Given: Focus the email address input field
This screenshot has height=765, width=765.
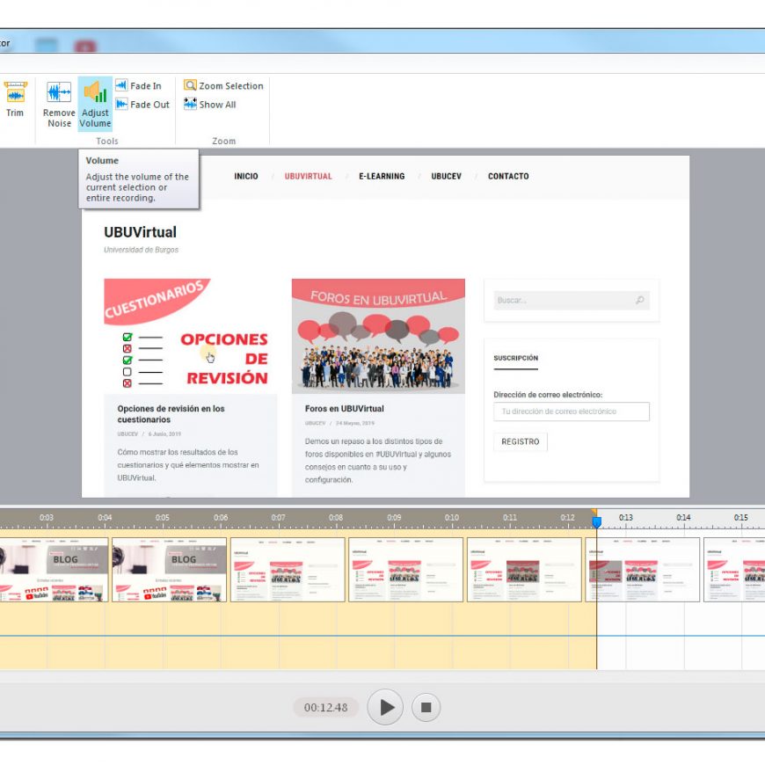Looking at the screenshot, I should pyautogui.click(x=572, y=412).
